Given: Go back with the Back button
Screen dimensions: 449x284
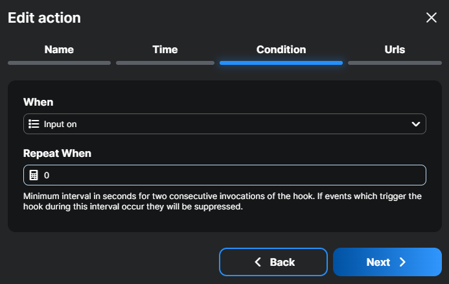Looking at the screenshot, I should coord(273,262).
